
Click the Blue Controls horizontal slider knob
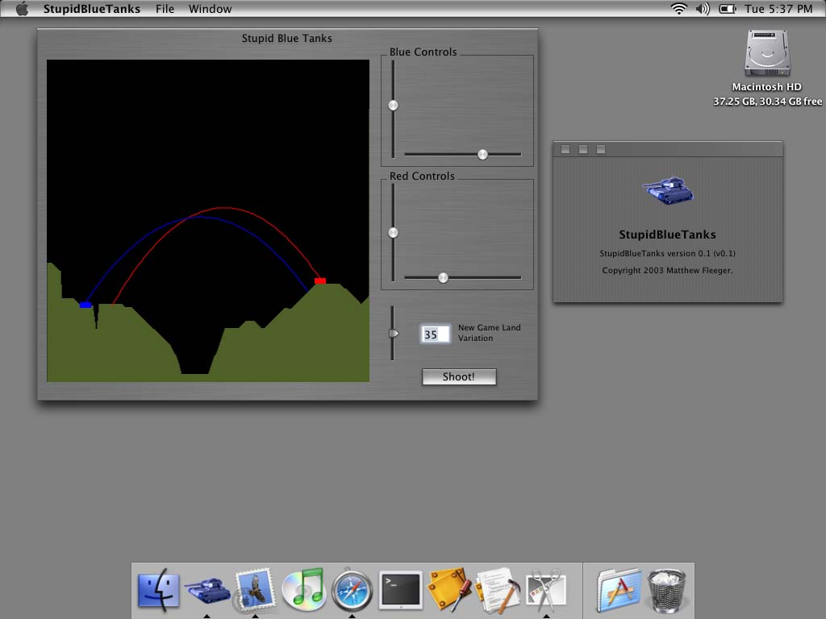(482, 154)
